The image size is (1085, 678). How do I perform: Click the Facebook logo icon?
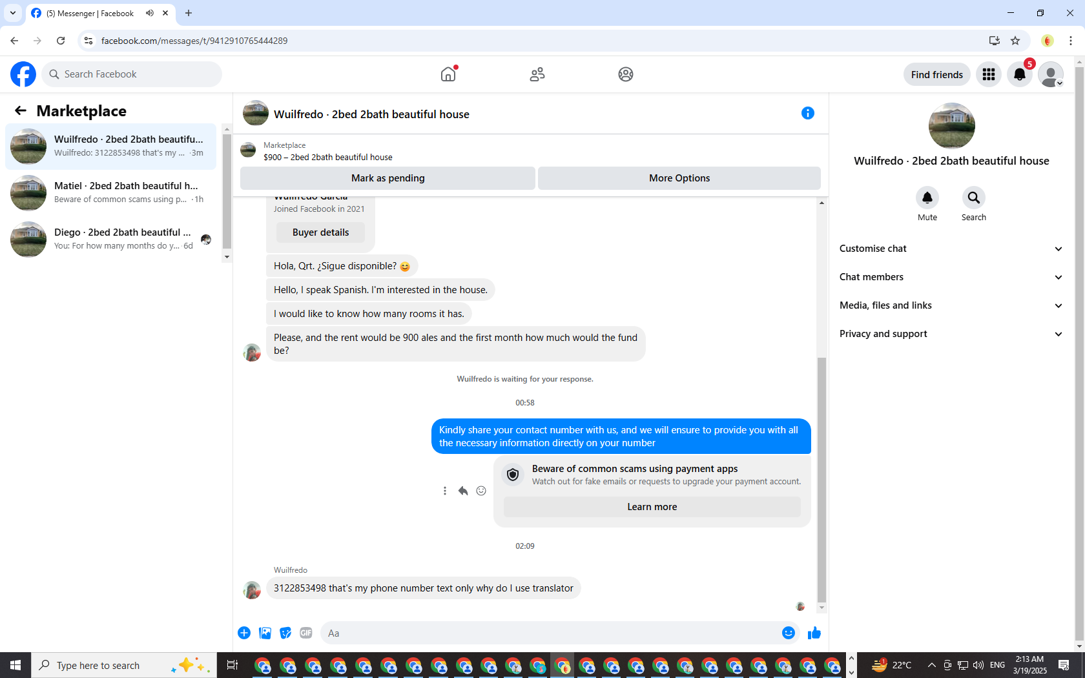click(23, 74)
